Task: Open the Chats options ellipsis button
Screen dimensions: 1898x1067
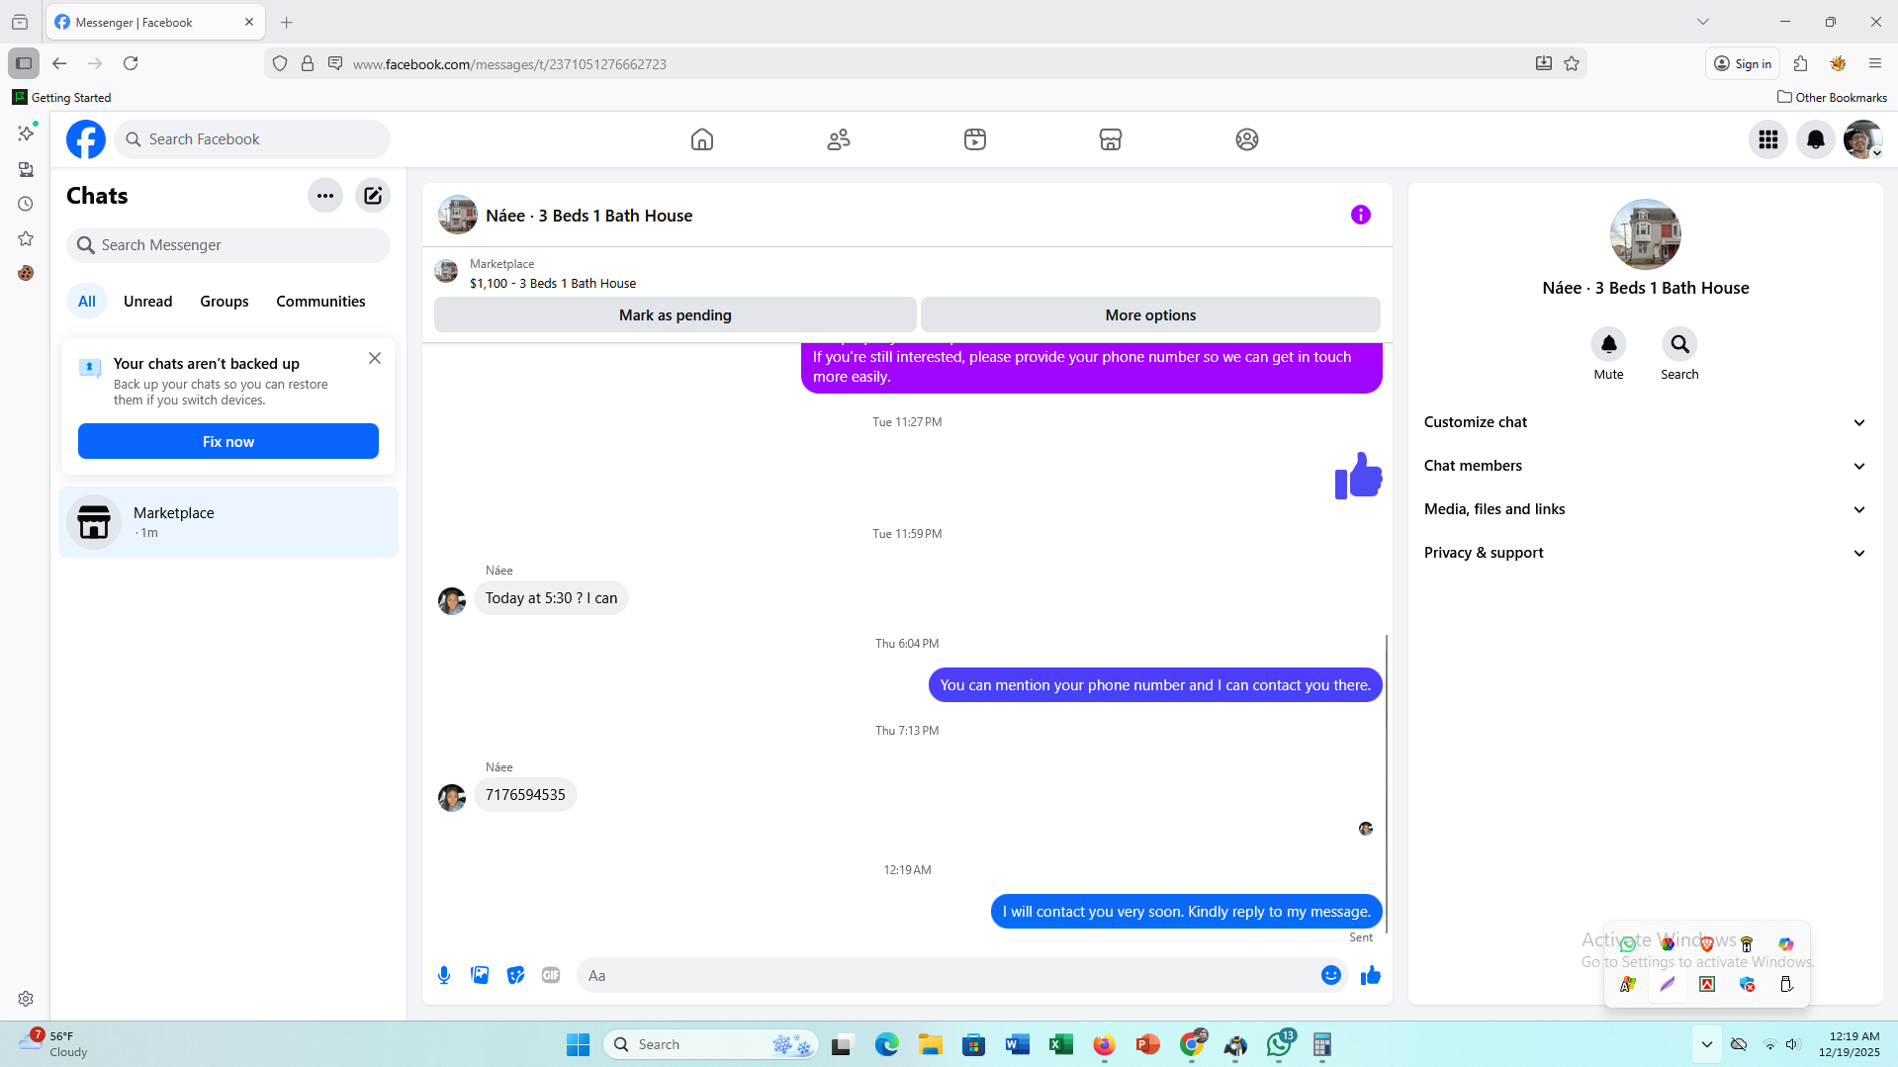Action: click(325, 196)
